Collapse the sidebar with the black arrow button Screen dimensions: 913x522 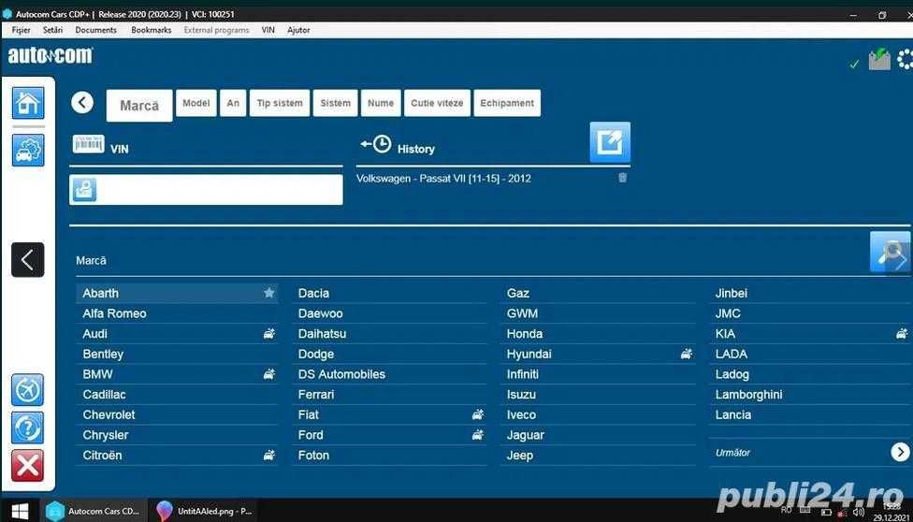pyautogui.click(x=27, y=260)
